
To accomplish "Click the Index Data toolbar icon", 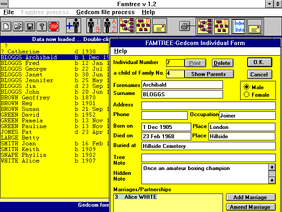I will 238,26.
